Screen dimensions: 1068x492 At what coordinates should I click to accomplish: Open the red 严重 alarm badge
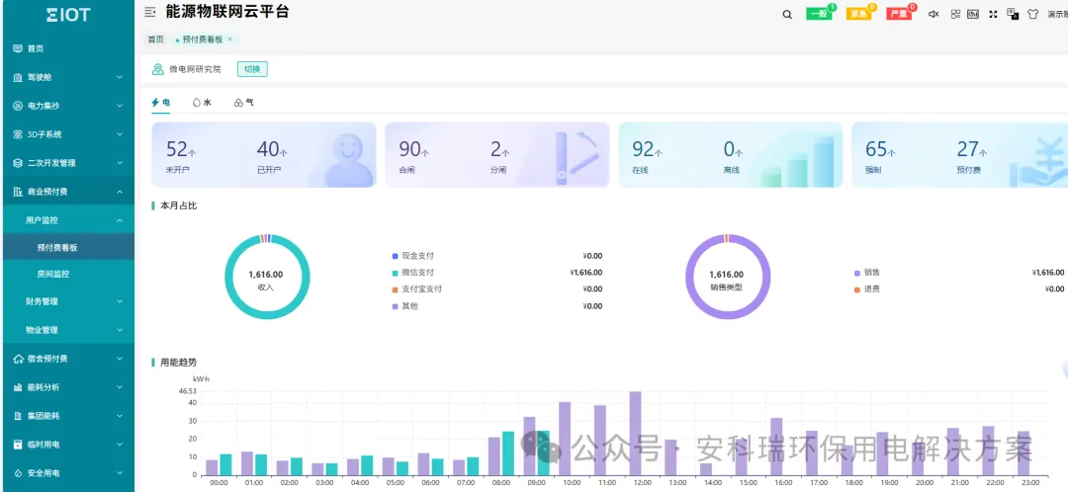pos(899,14)
